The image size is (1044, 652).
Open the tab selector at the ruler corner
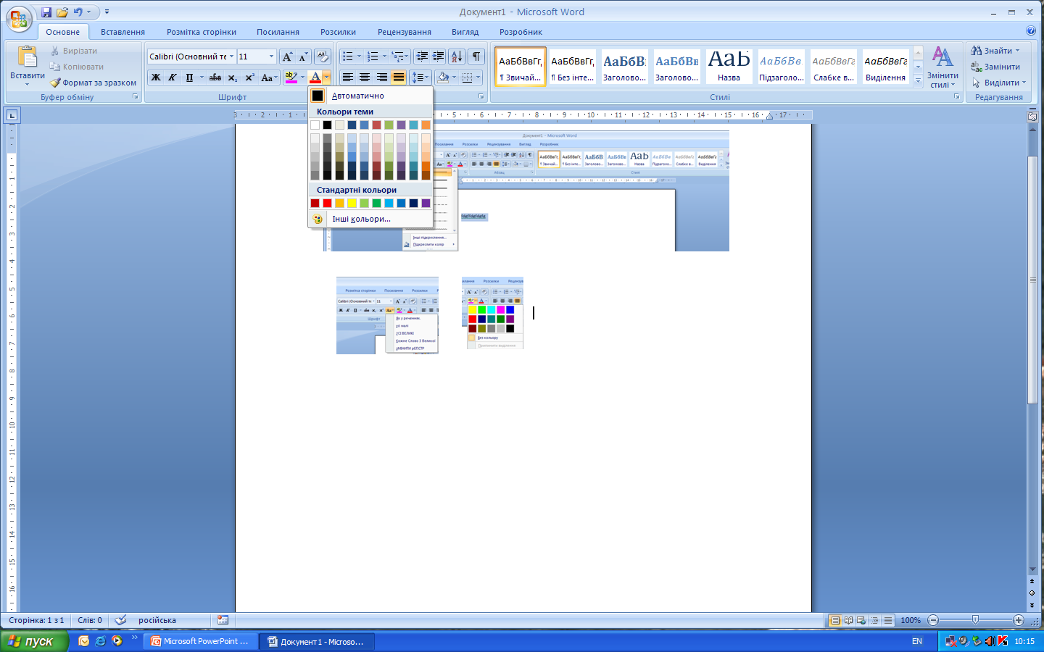12,115
